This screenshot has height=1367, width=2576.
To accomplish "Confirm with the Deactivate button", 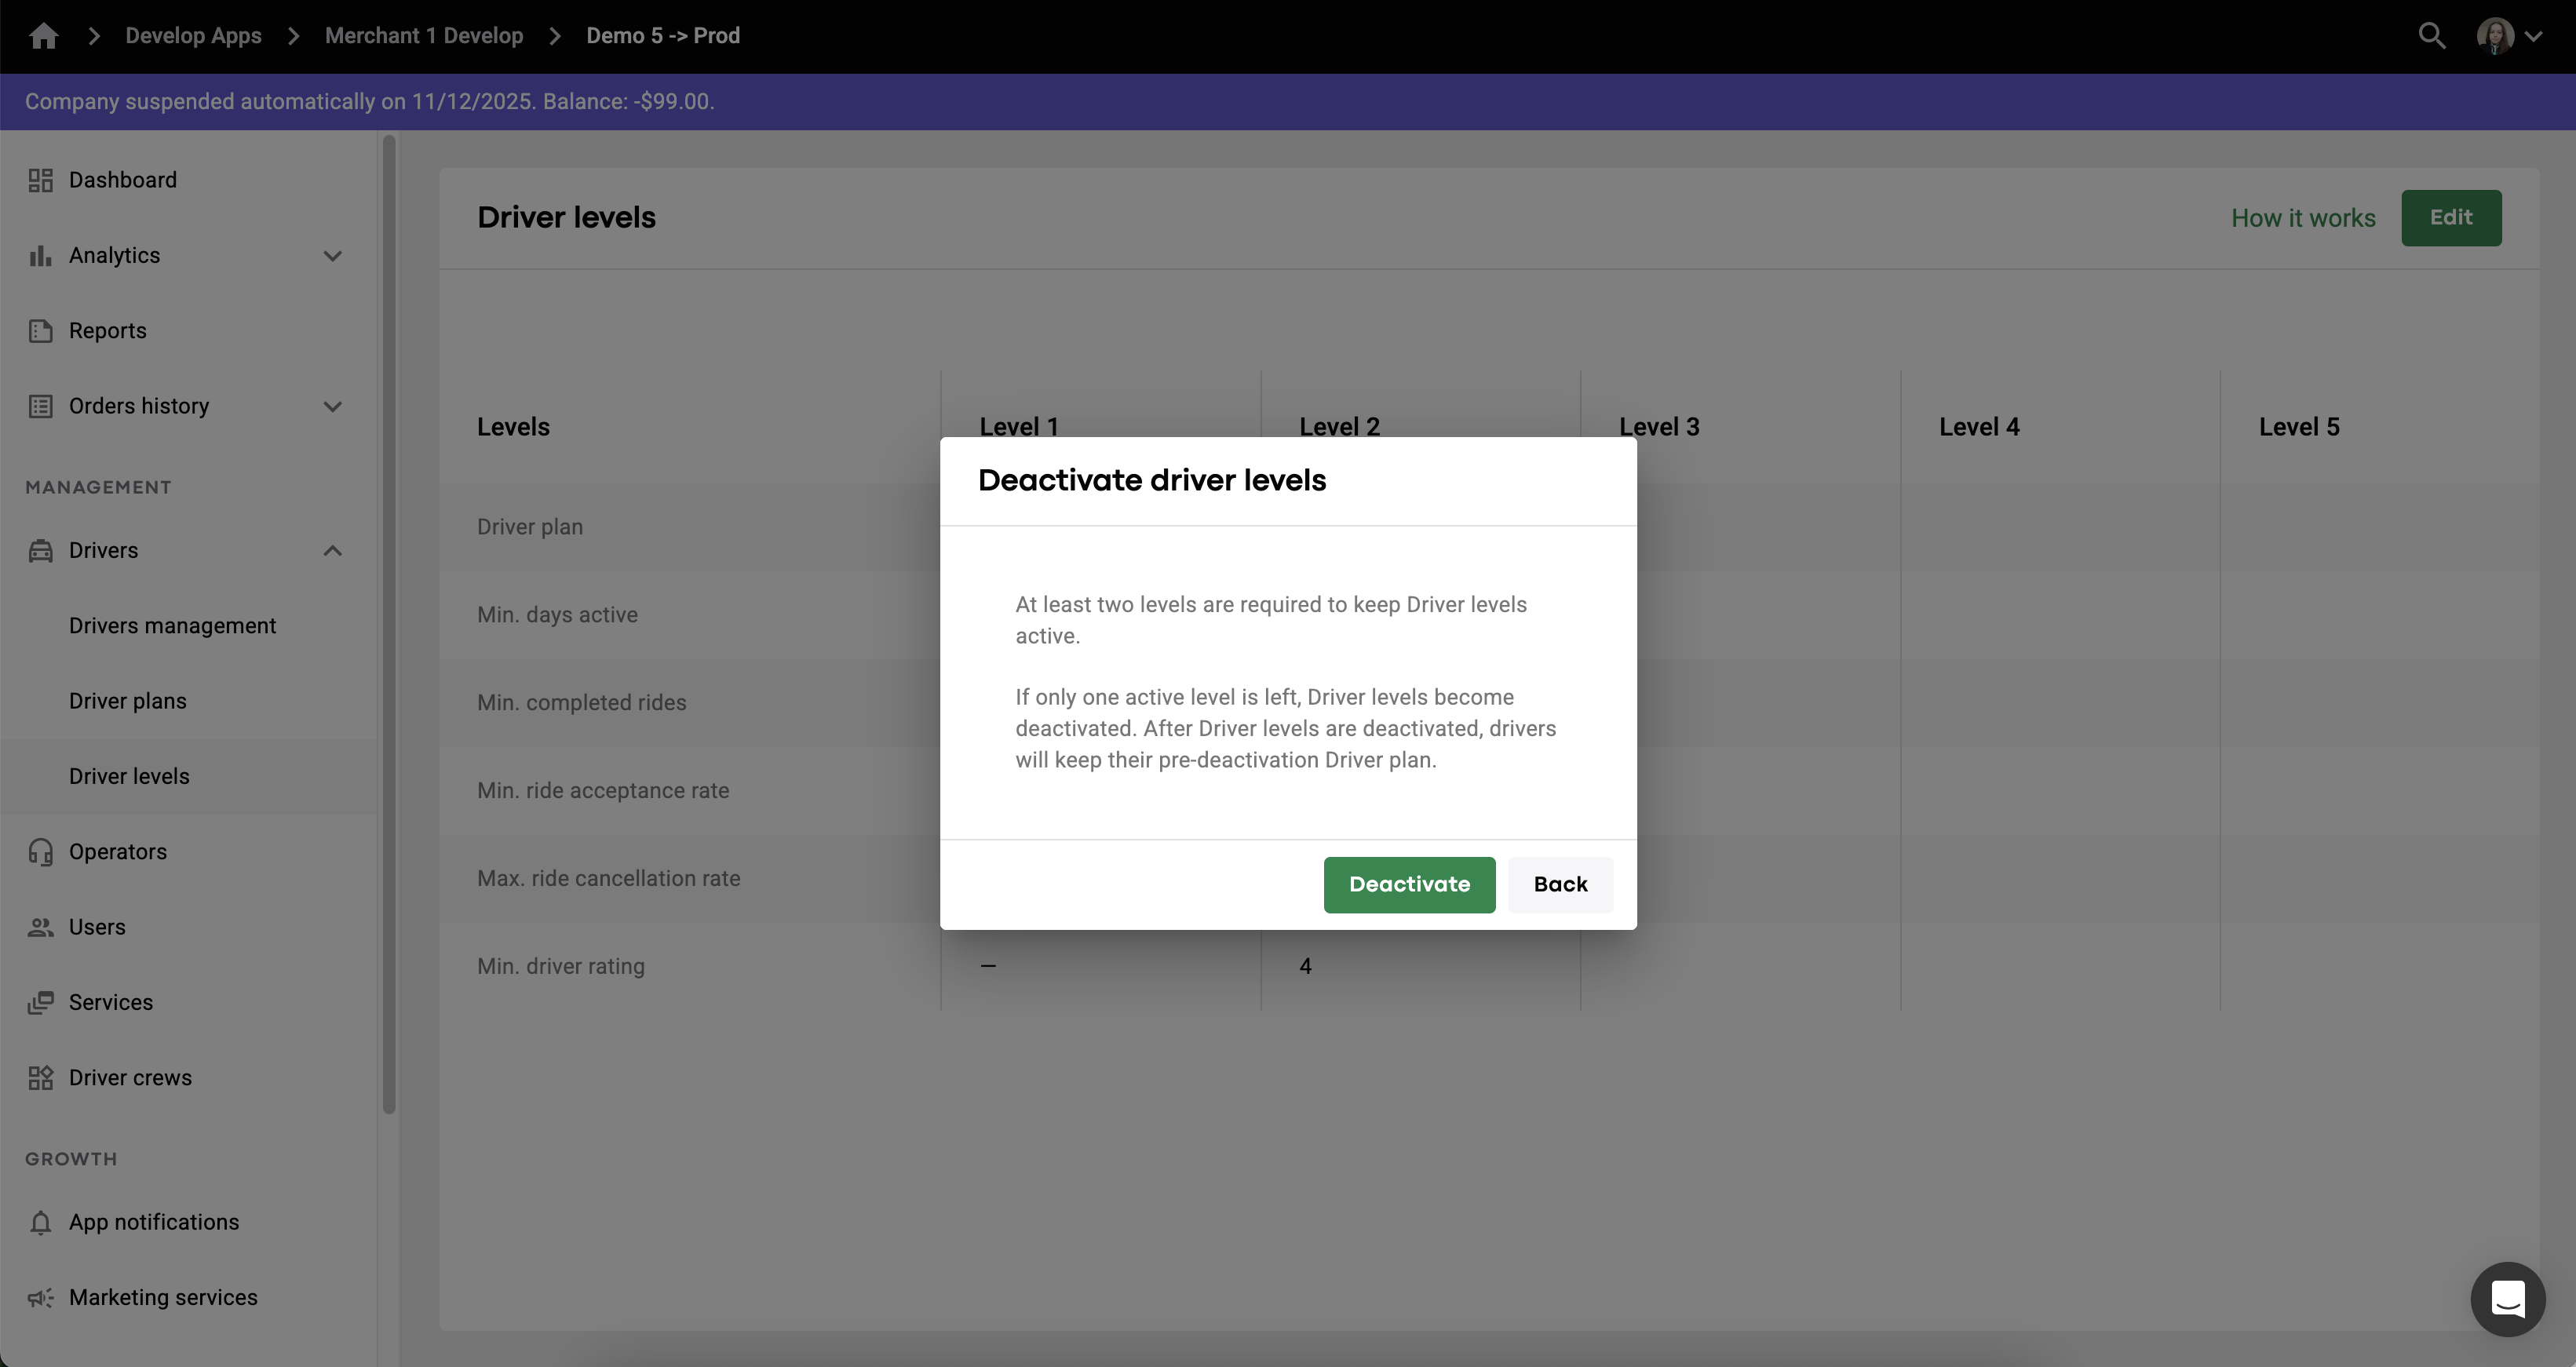I will [1408, 885].
